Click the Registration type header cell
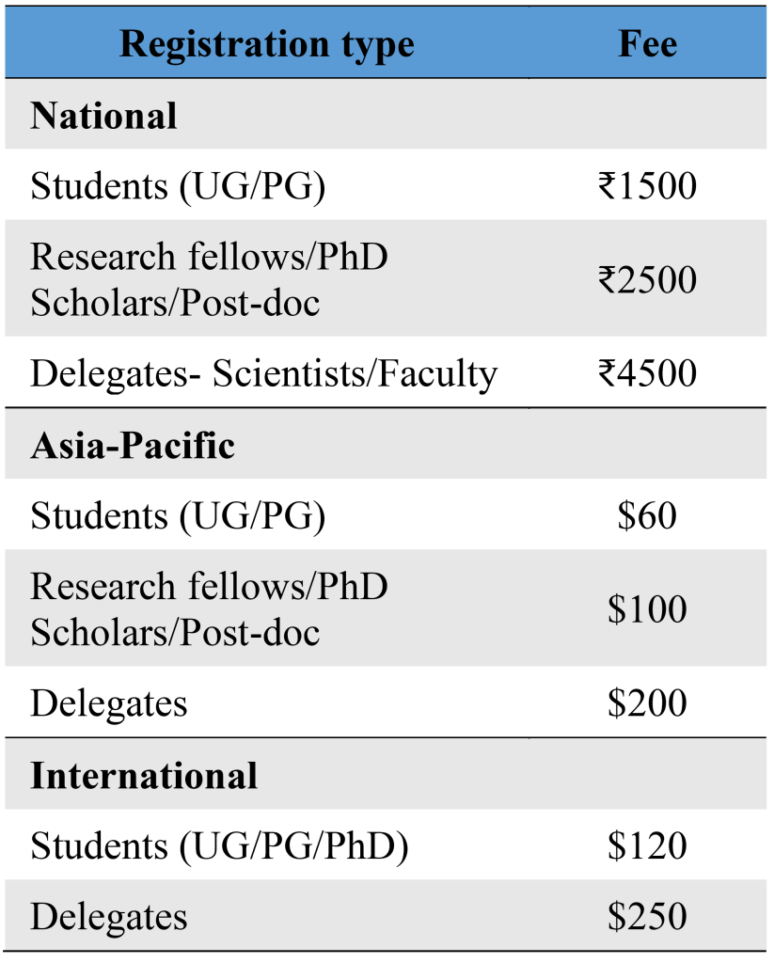 (x=266, y=43)
